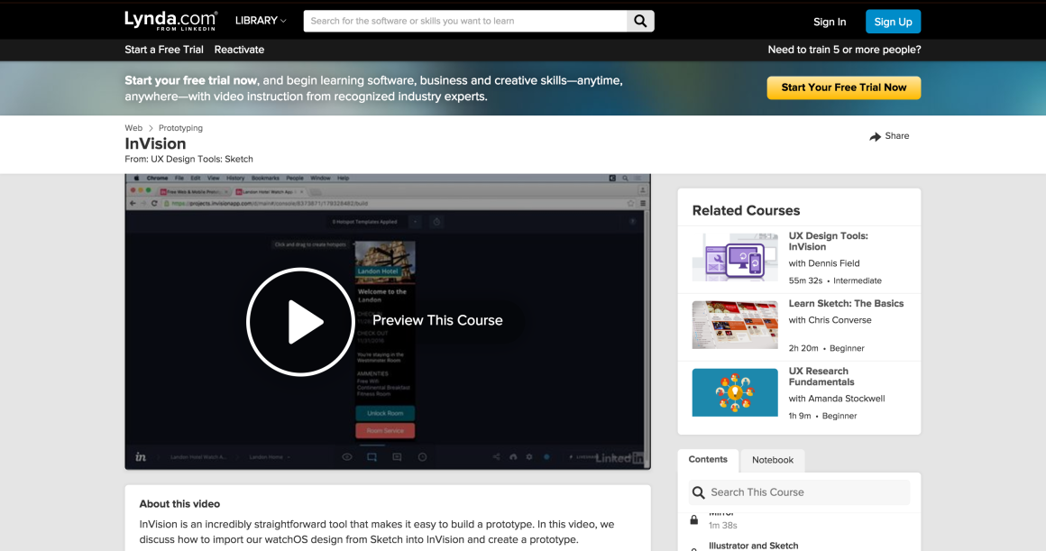Viewport: 1046px width, 551px height.
Task: Click the blue Sign Up button
Action: [x=893, y=22]
